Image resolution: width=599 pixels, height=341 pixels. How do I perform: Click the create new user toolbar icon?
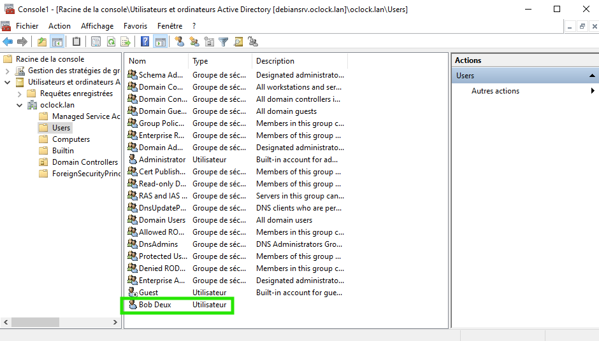180,42
